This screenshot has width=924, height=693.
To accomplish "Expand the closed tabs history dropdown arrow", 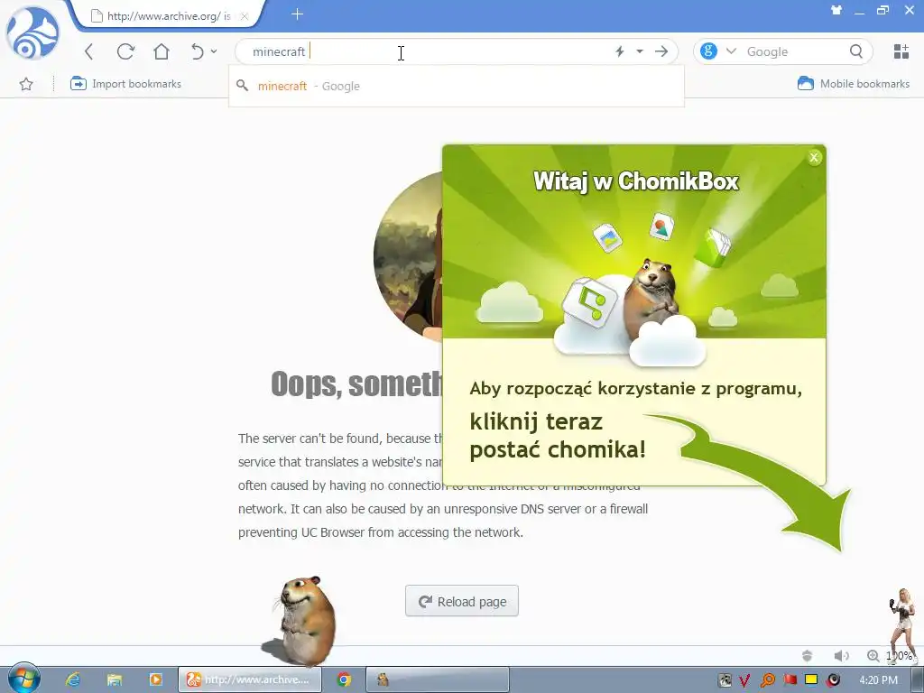I will pos(214,51).
